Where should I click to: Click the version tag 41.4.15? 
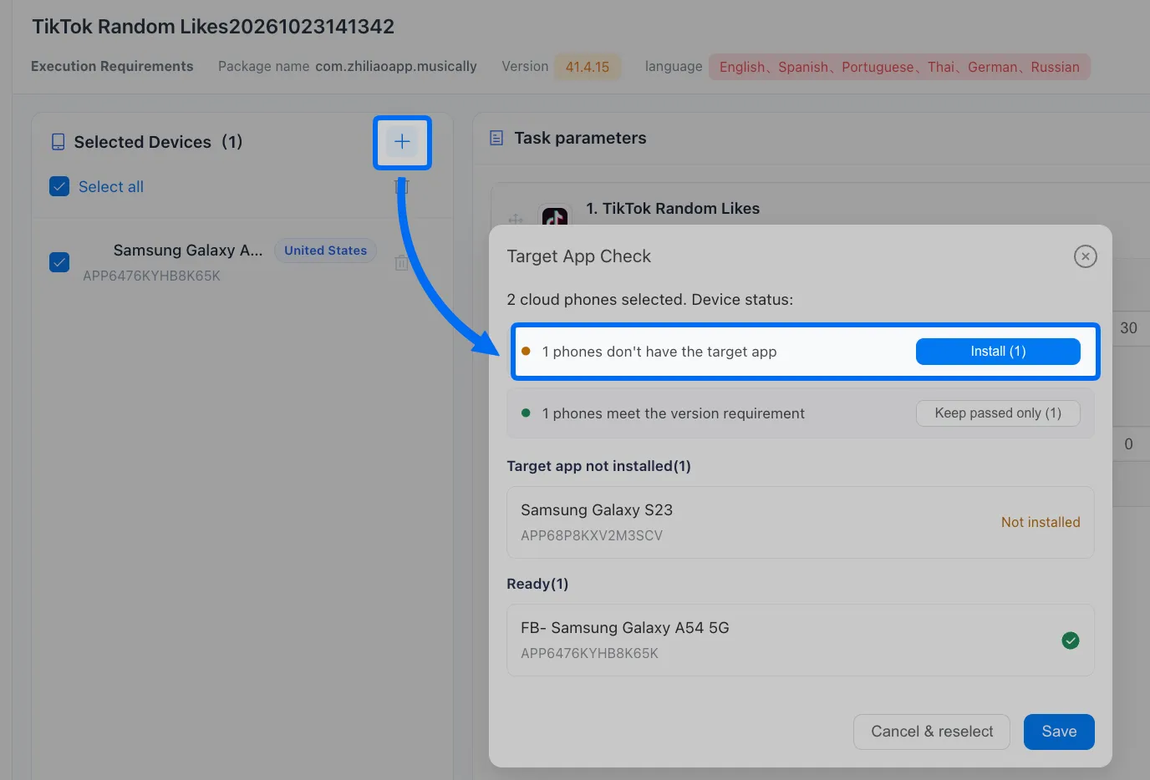(x=588, y=67)
